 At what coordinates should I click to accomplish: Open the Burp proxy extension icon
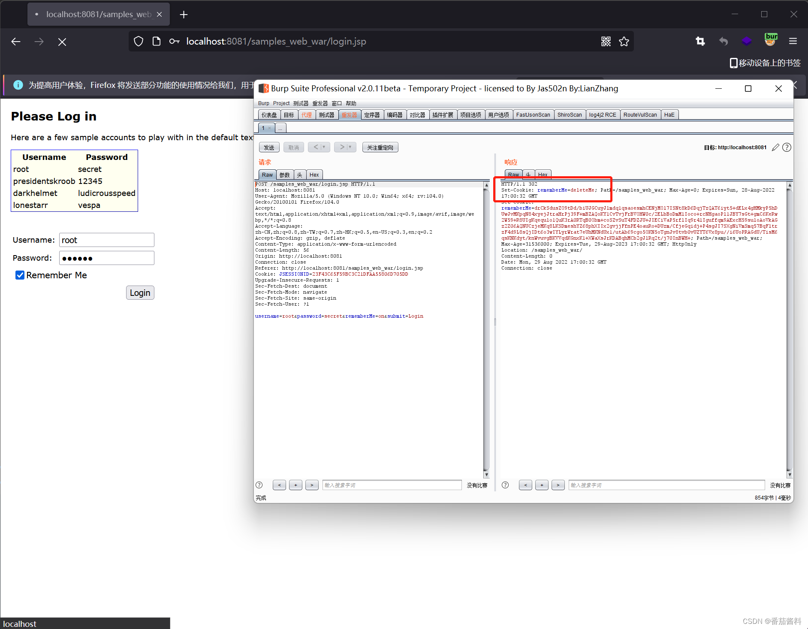771,40
